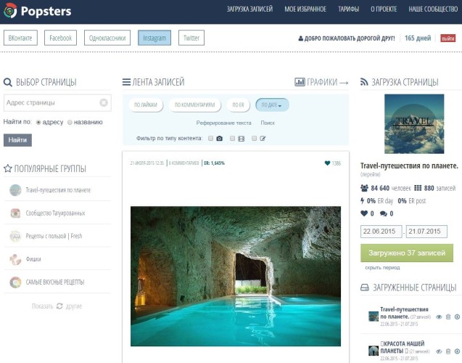
Task: Click the user icon before ДОБРО ПОЖАЛОВАТЬ
Action: [300, 38]
